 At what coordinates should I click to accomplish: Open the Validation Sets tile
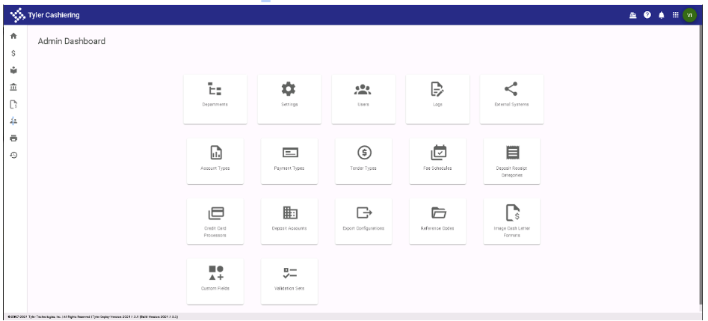pyautogui.click(x=289, y=281)
